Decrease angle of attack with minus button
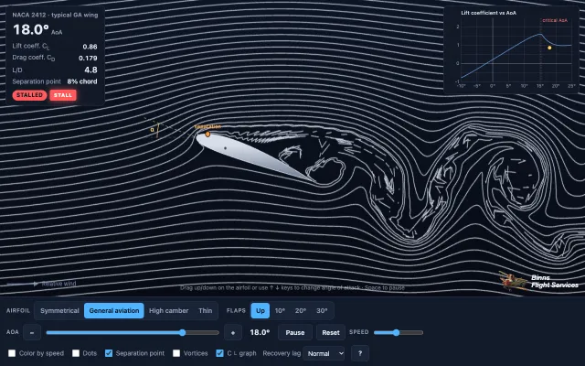The height and width of the screenshot is (366, 585). click(x=32, y=332)
